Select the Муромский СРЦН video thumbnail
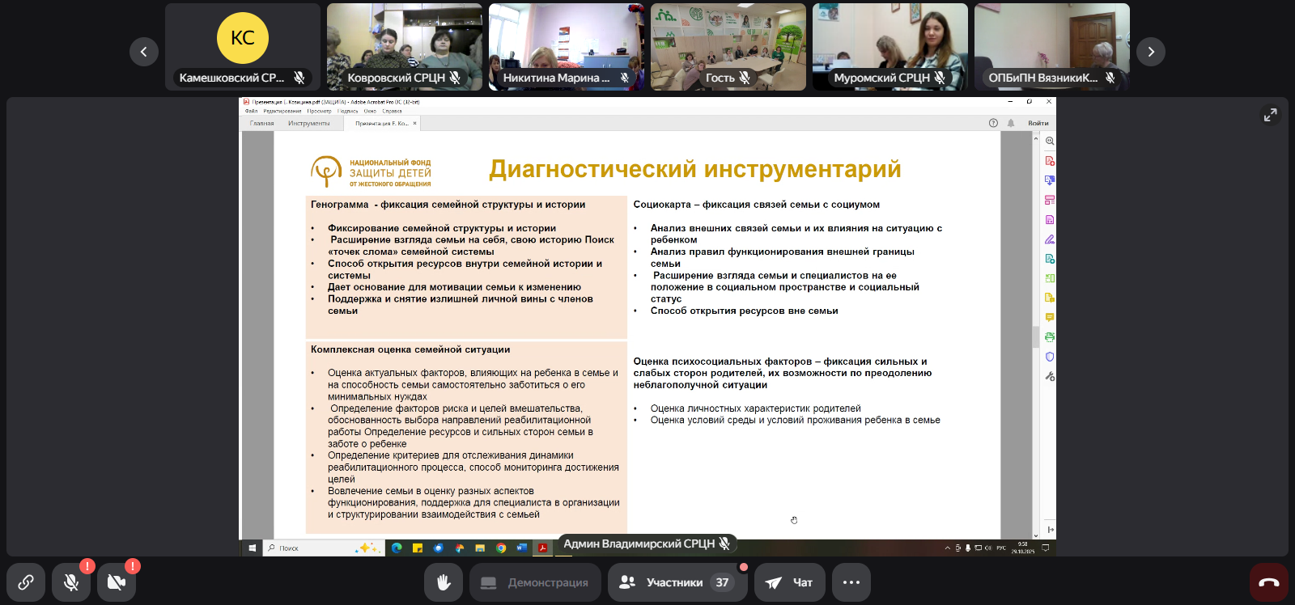 (890, 46)
